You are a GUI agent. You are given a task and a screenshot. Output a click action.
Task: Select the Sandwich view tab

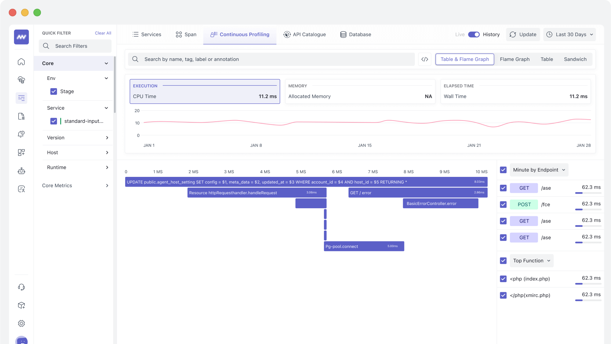coord(575,59)
